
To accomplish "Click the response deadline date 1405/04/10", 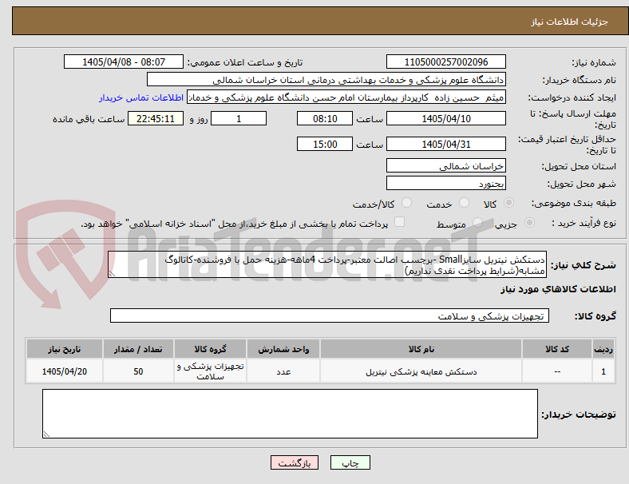I will (445, 119).
